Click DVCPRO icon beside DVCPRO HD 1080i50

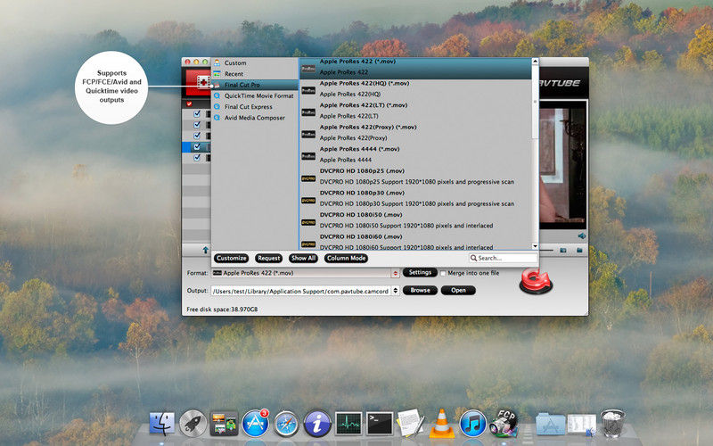[x=308, y=222]
